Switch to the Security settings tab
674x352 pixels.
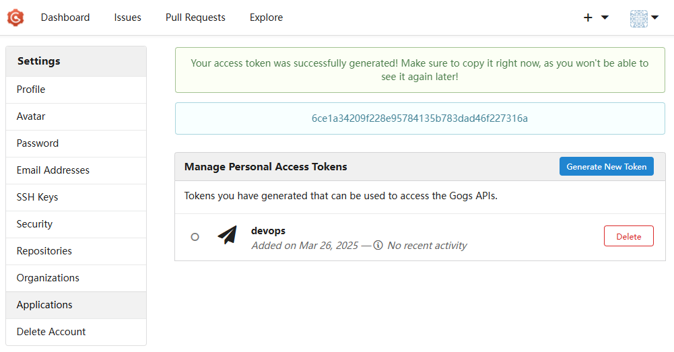tap(34, 224)
